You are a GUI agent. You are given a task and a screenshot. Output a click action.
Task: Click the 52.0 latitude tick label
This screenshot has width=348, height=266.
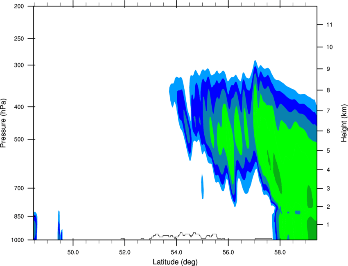(x=125, y=252)
